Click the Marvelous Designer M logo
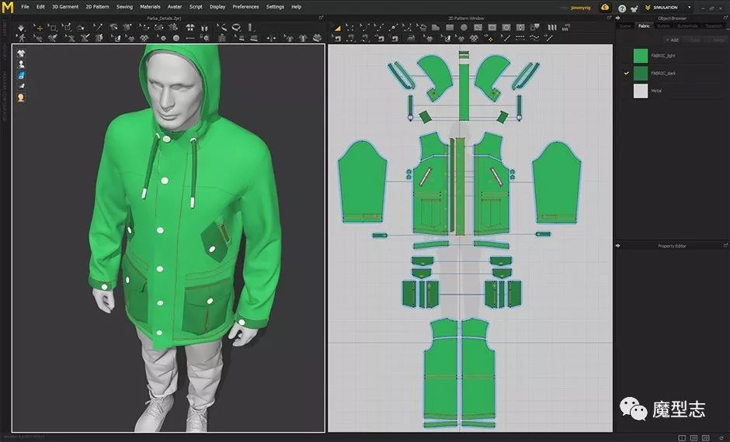The image size is (730, 442). pos(8,7)
